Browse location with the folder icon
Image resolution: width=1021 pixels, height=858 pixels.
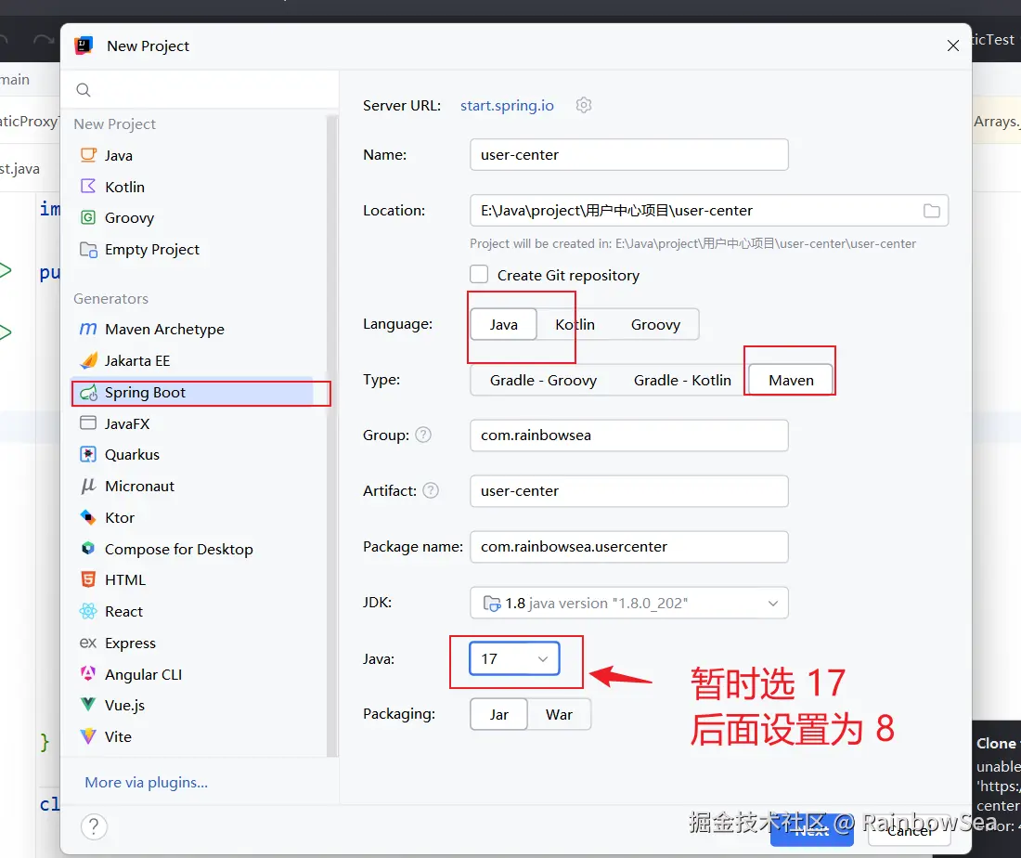[932, 211]
